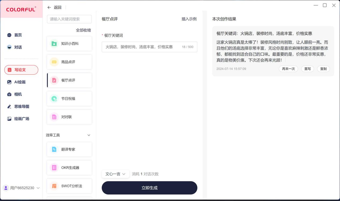Viewport: 340px width, 201px height.
Task: Switch to 绘画广场 in sidebar
Action: pyautogui.click(x=21, y=119)
